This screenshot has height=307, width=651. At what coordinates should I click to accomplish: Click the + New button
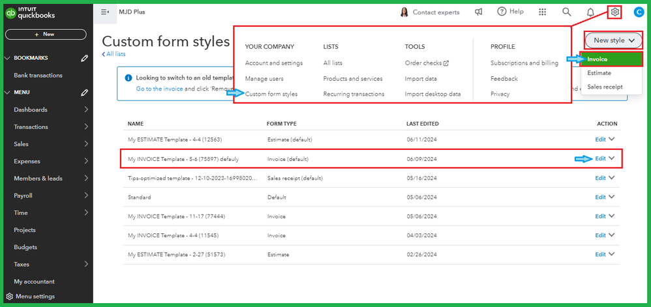(x=46, y=35)
